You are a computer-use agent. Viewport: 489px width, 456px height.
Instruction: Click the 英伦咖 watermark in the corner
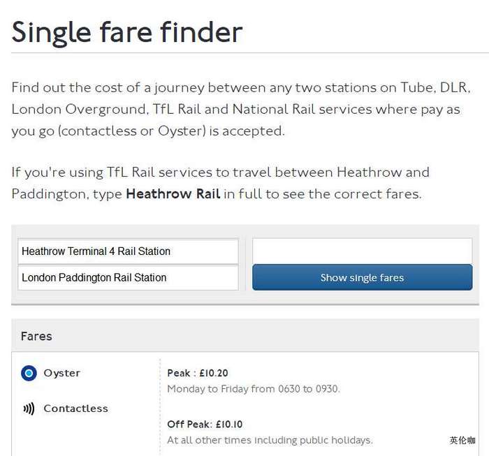click(462, 441)
